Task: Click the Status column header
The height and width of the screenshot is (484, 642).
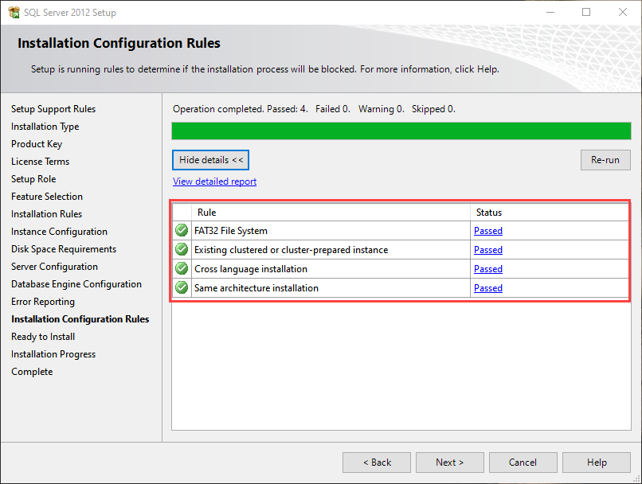Action: pos(550,213)
